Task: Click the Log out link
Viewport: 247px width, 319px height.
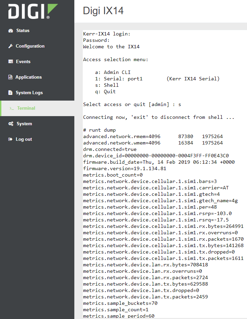Action: coord(24,139)
